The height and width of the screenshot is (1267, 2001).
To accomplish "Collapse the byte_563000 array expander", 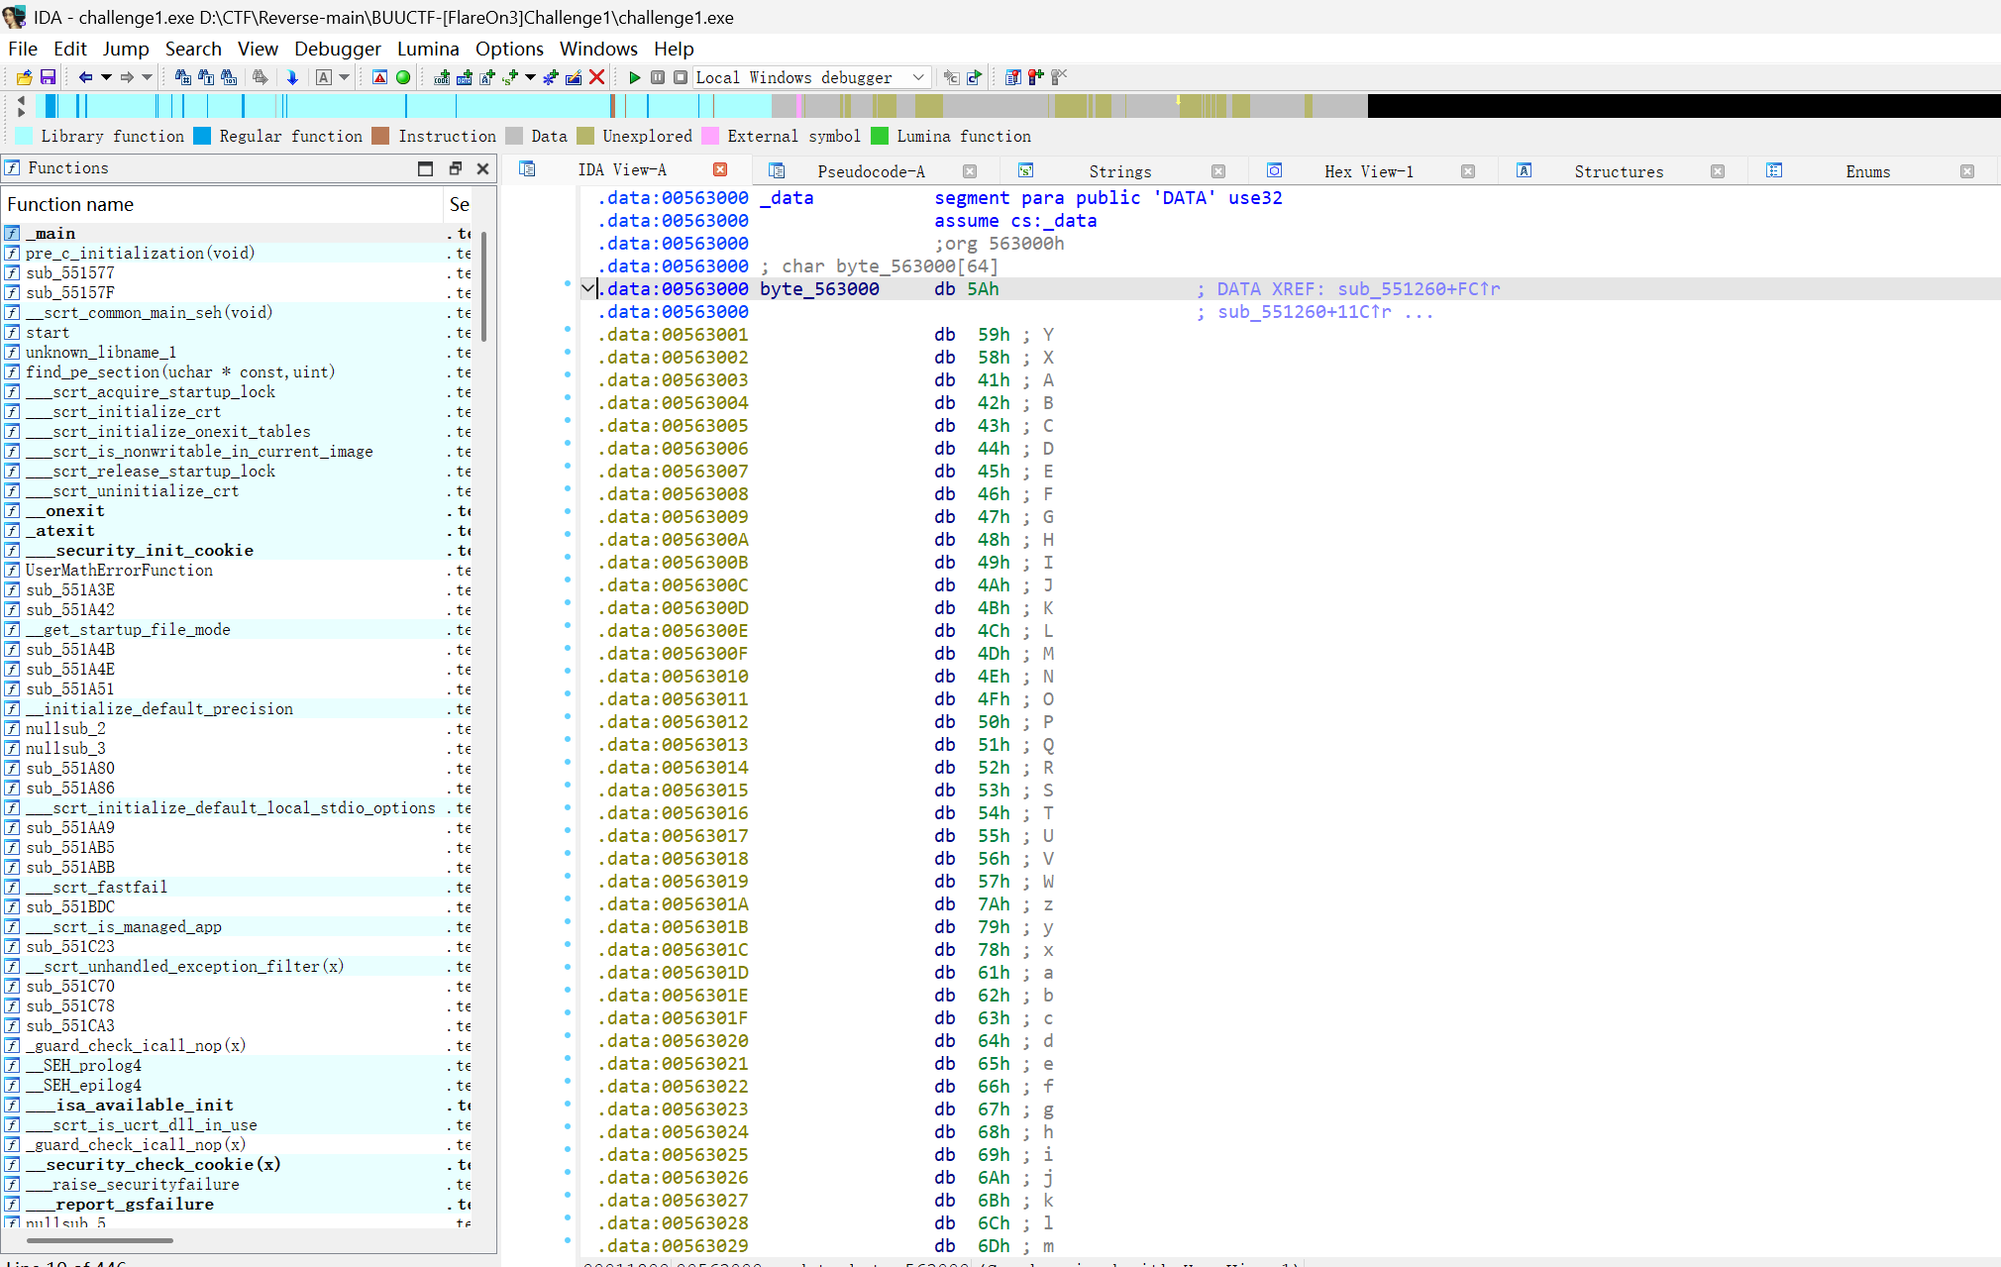I will click(x=587, y=288).
